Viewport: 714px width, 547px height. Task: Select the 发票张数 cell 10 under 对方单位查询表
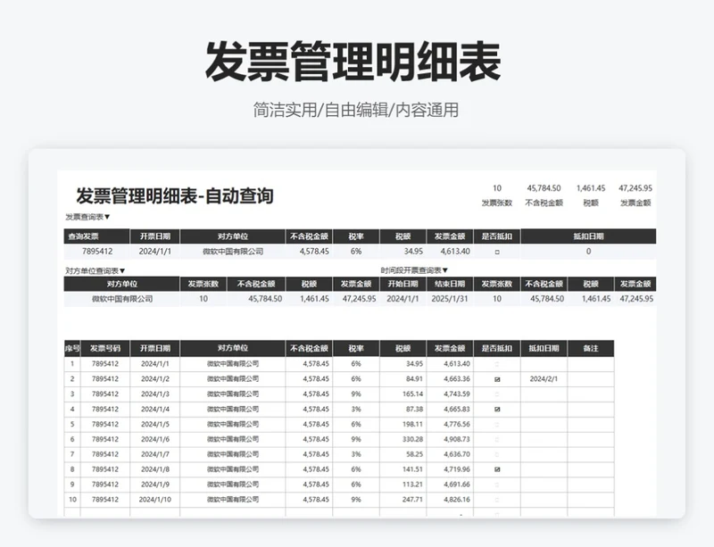click(203, 299)
